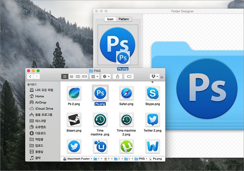Click the Ps icon well in Folder Designer

click(x=118, y=45)
